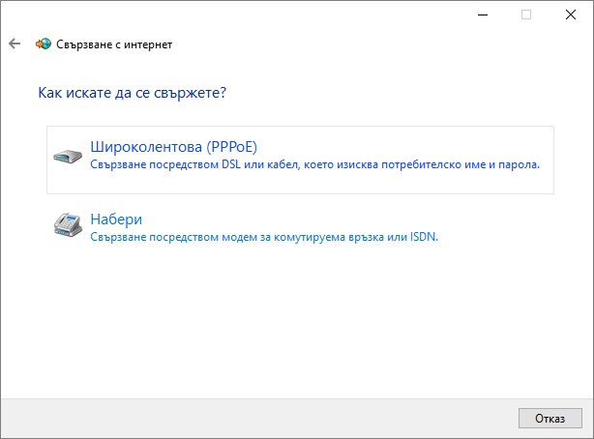Click the broadband modem icon
Image resolution: width=594 pixels, height=439 pixels.
pos(68,156)
